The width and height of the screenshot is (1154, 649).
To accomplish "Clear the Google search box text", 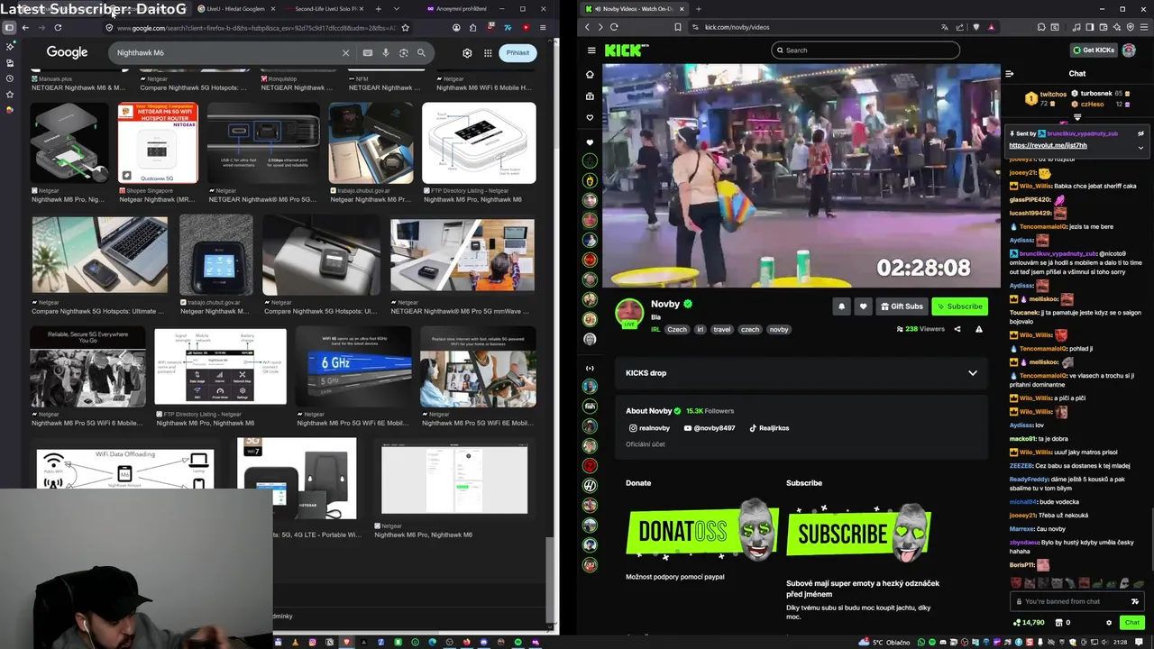I will click(345, 53).
